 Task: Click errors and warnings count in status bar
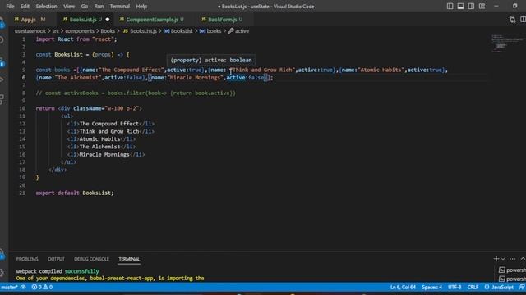(42, 287)
